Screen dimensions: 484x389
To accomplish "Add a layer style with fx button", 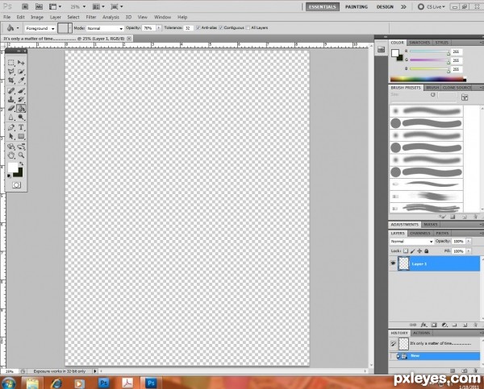I will pos(423,325).
